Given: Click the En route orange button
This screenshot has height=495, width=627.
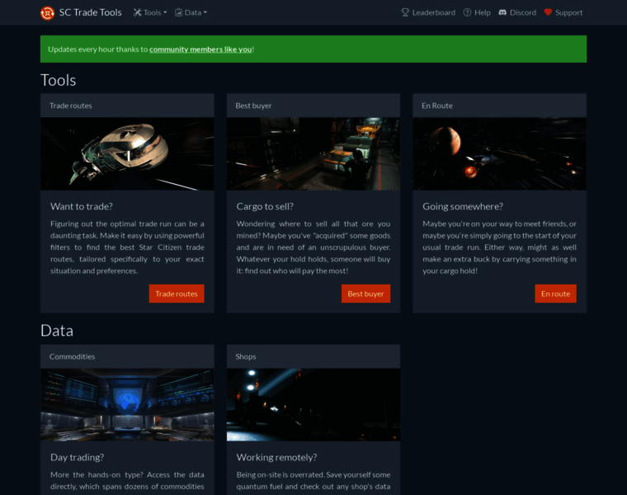Looking at the screenshot, I should pyautogui.click(x=555, y=294).
